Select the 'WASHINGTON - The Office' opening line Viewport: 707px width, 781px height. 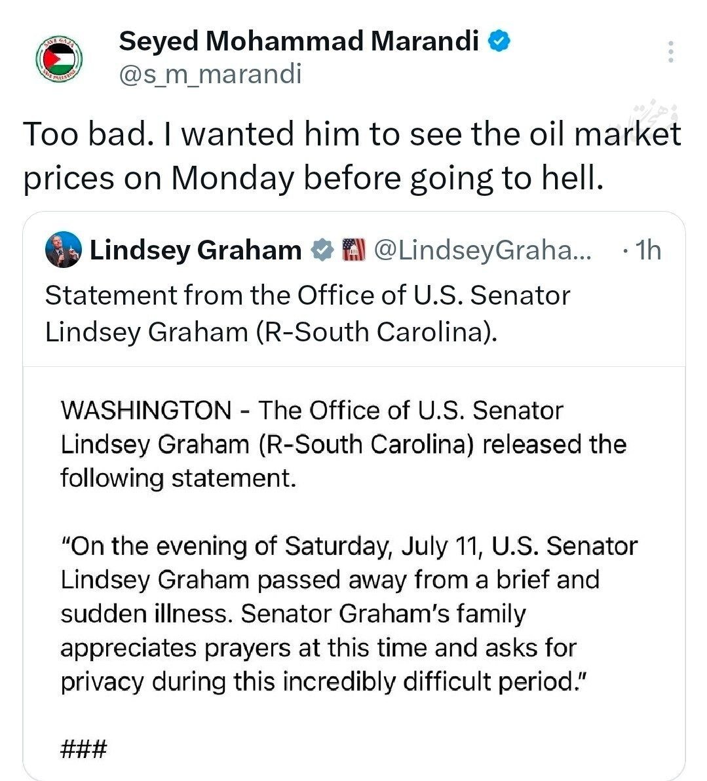click(x=312, y=411)
